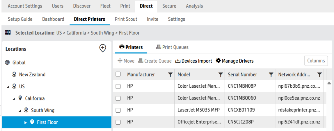Collapse the California tree node arrow
Viewport: 334px width, 131px height.
(x=14, y=99)
